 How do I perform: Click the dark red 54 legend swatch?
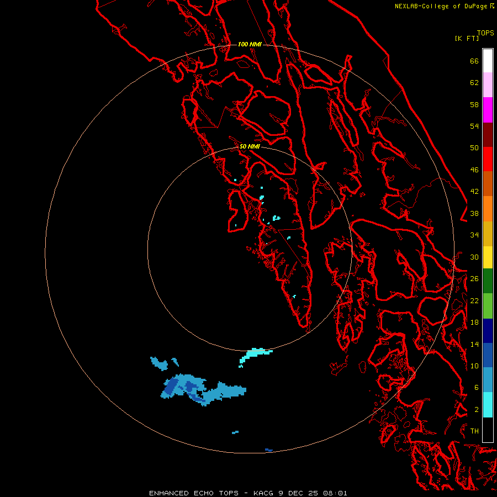(488, 135)
